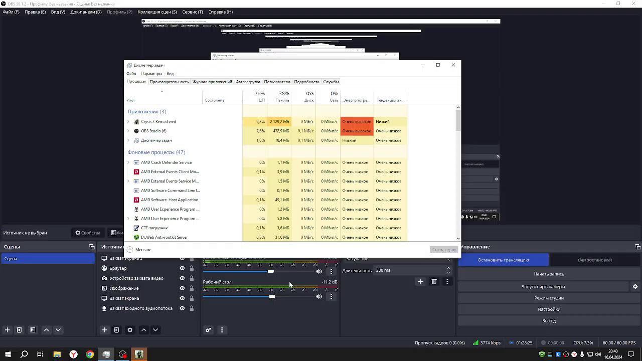
Task: Open File Explorer from the taskbar
Action: [x=57, y=354]
